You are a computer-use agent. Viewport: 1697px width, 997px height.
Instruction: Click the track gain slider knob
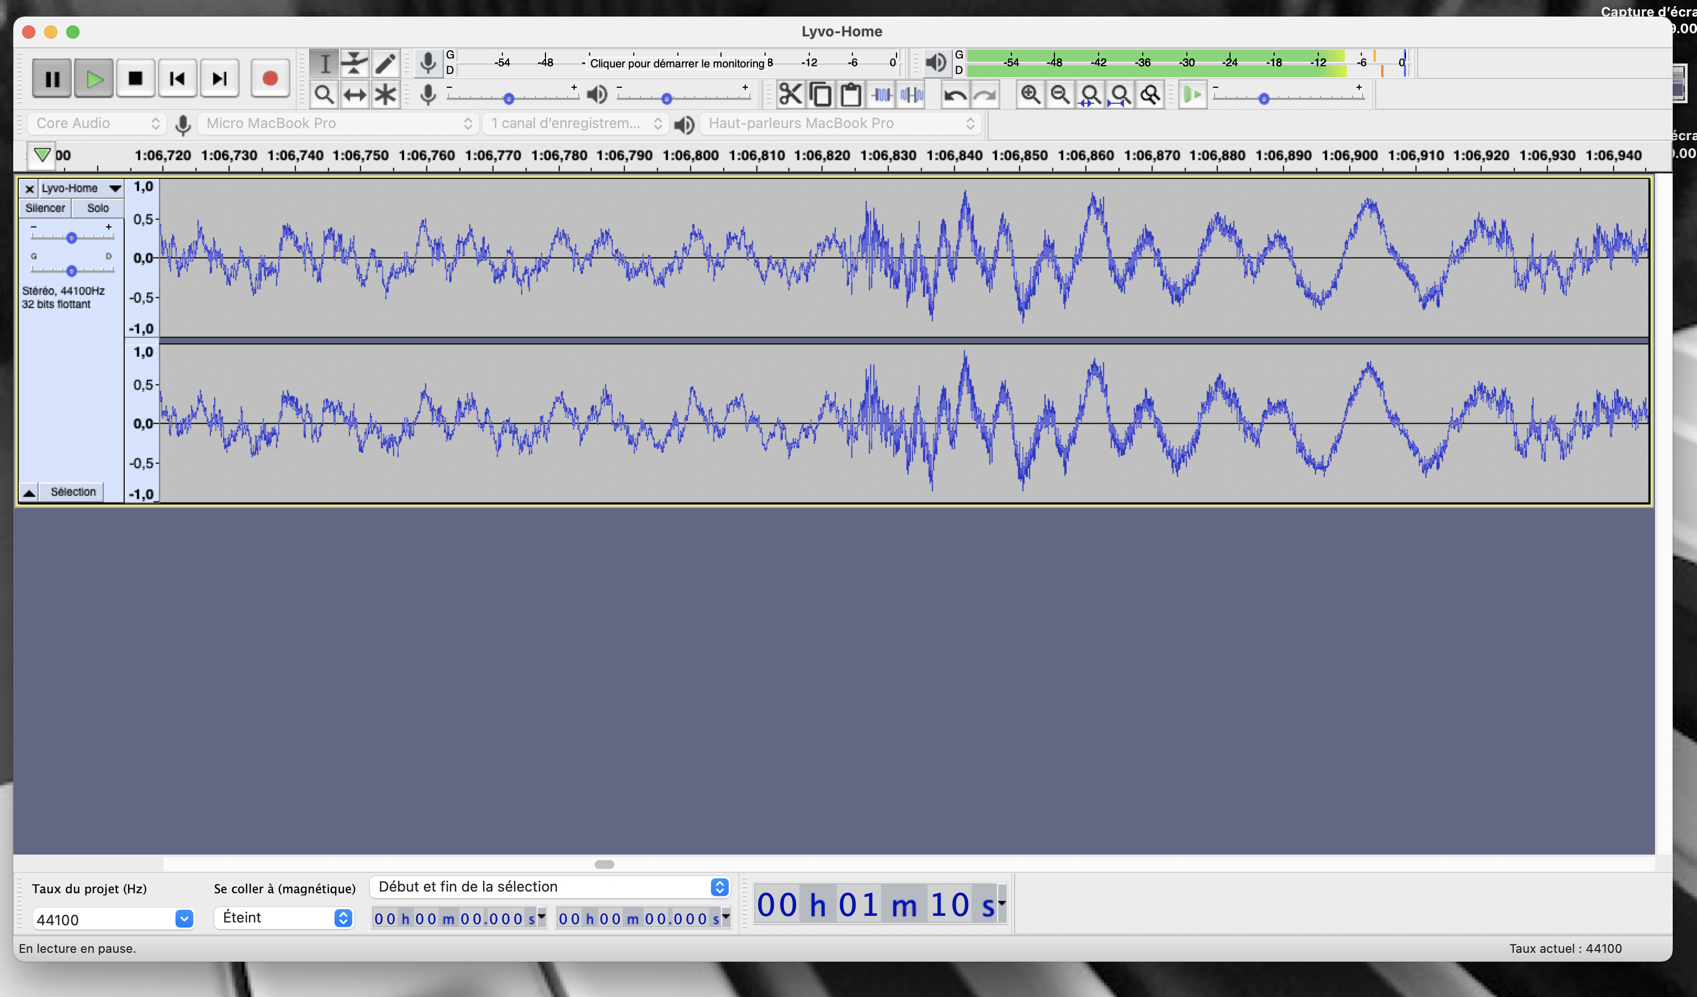point(71,237)
